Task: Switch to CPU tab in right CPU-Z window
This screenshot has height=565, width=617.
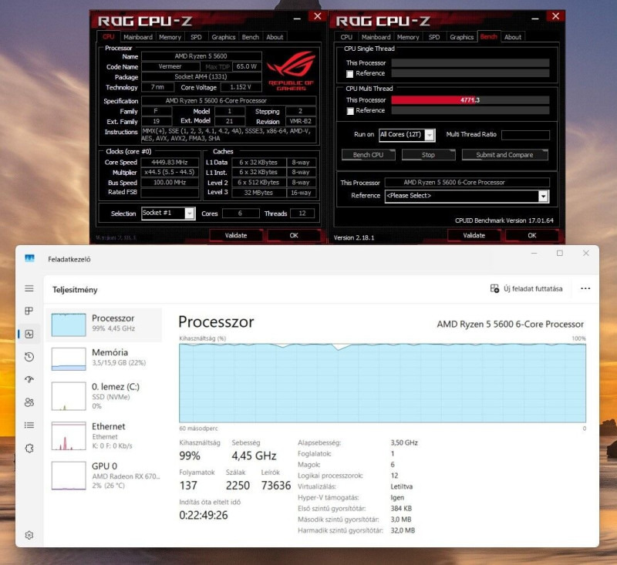Action: point(346,37)
